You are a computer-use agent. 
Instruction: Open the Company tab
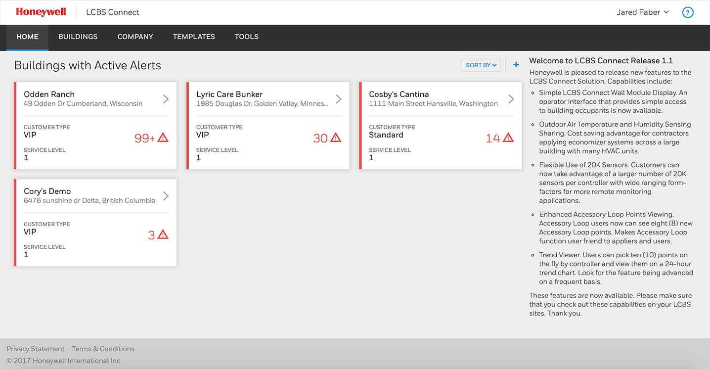pos(135,37)
